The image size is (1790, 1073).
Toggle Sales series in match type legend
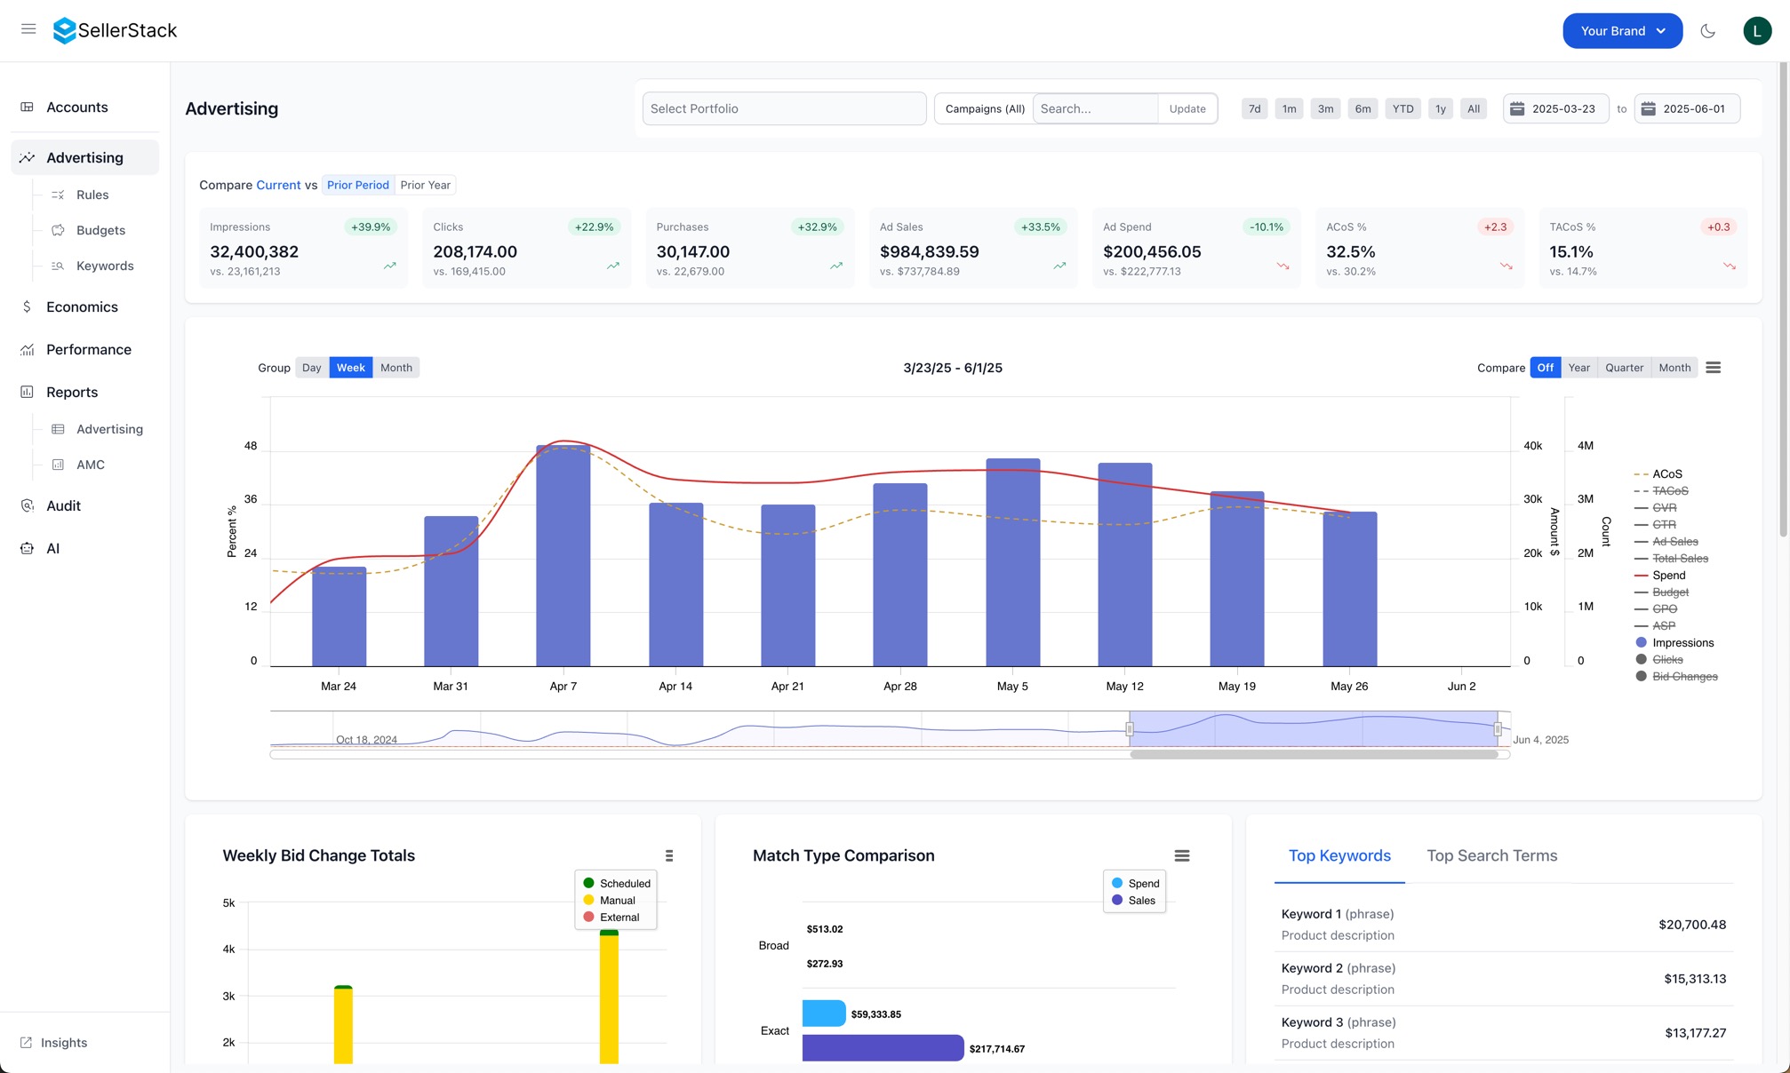click(1133, 900)
